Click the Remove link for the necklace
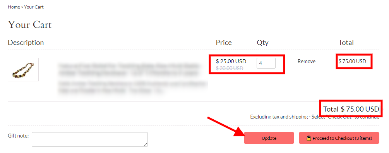 pos(307,61)
